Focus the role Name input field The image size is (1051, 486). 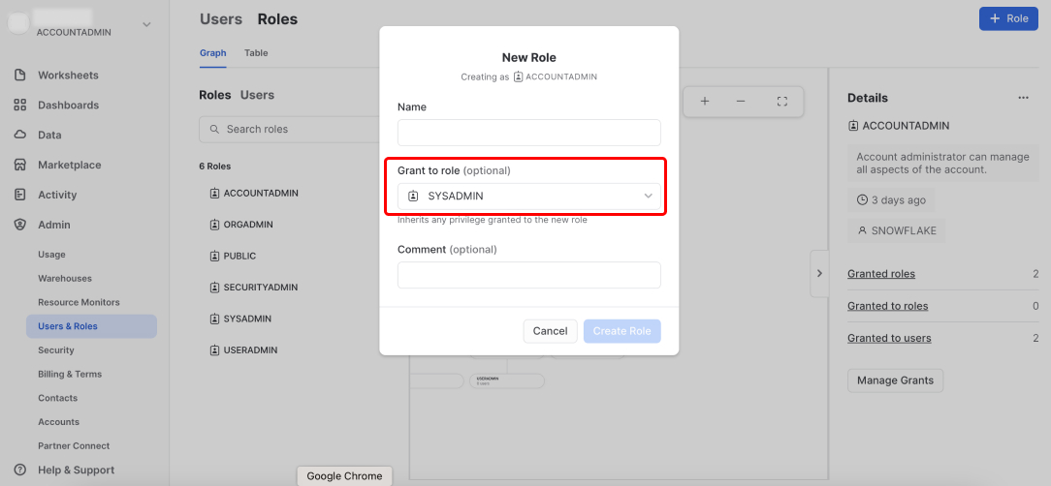pyautogui.click(x=528, y=133)
